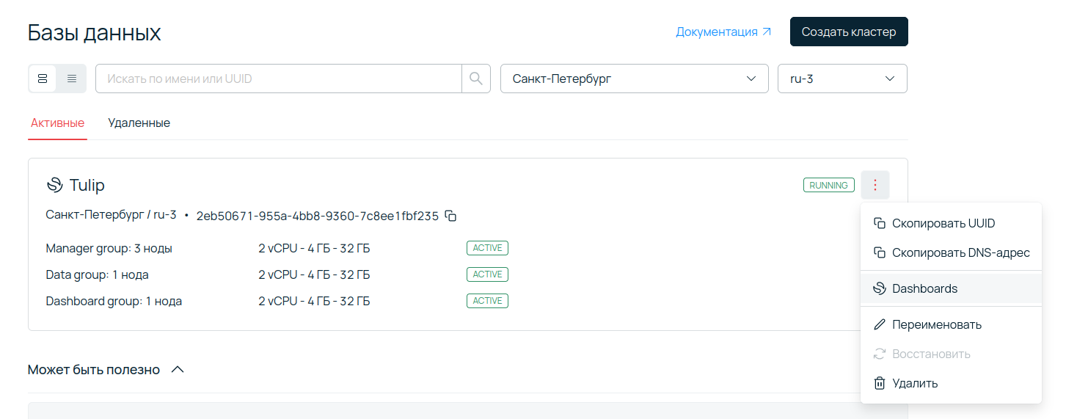
Task: Switch to the Активные tab
Action: (x=57, y=123)
